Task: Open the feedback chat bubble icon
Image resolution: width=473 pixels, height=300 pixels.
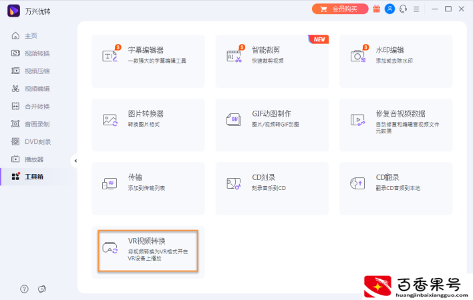Action: point(42,289)
